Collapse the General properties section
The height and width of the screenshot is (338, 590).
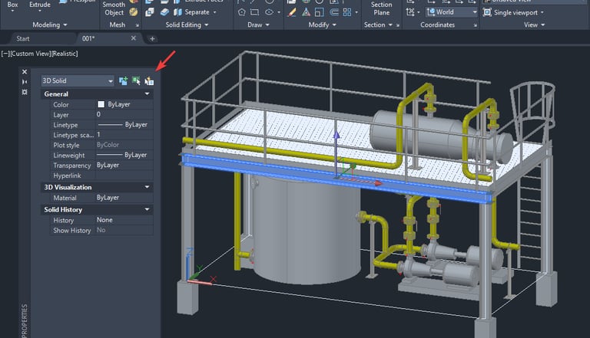click(147, 94)
